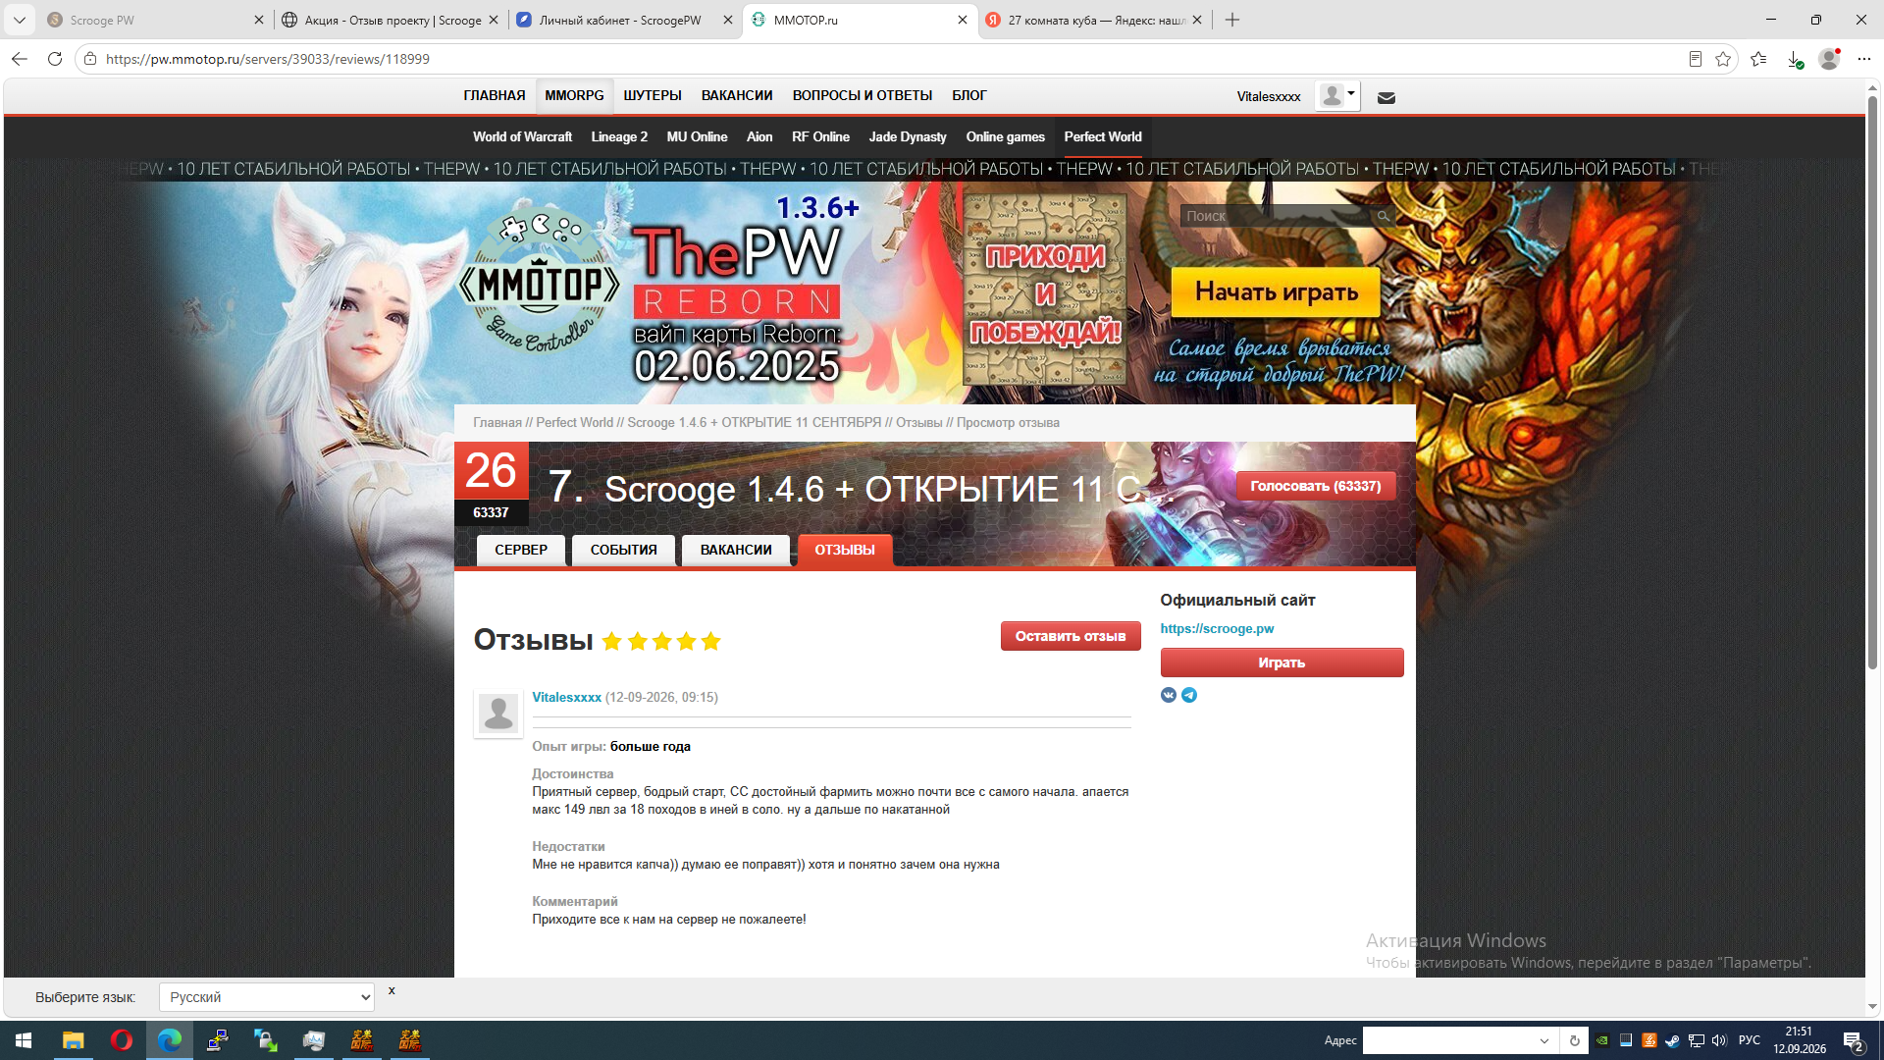
Task: Open the https://scrooge.pw link
Action: coord(1217,629)
